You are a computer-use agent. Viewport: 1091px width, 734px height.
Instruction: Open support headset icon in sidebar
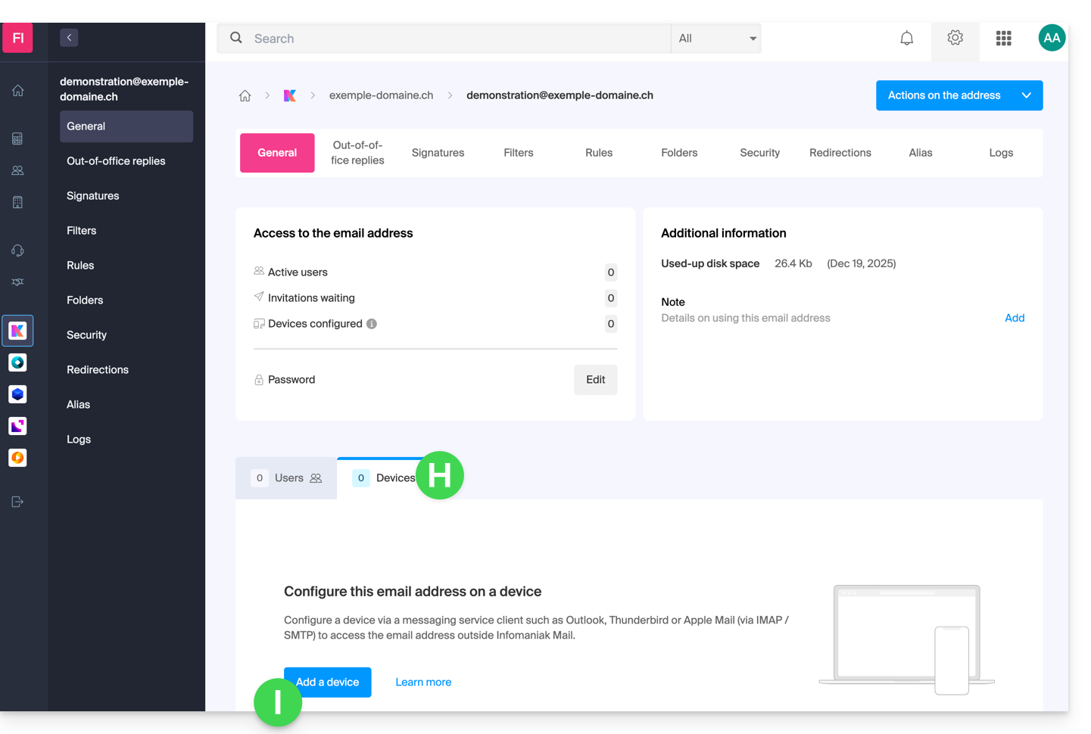[x=18, y=250]
